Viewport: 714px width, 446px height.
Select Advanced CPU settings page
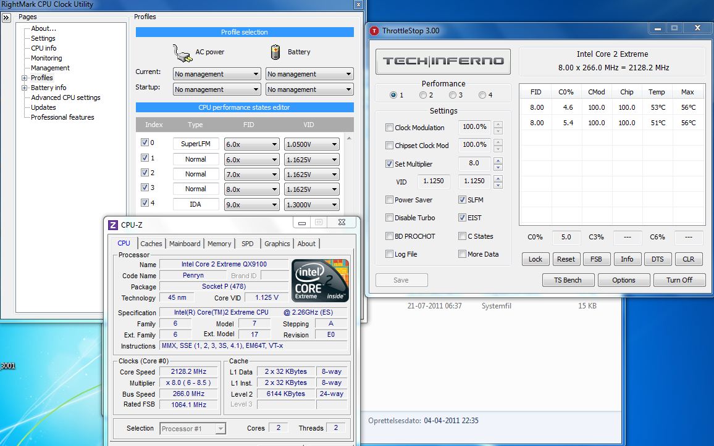click(x=65, y=97)
